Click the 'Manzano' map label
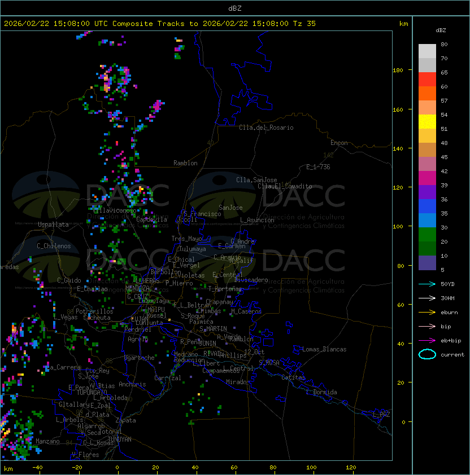This screenshot has height=475, width=470. click(x=47, y=441)
